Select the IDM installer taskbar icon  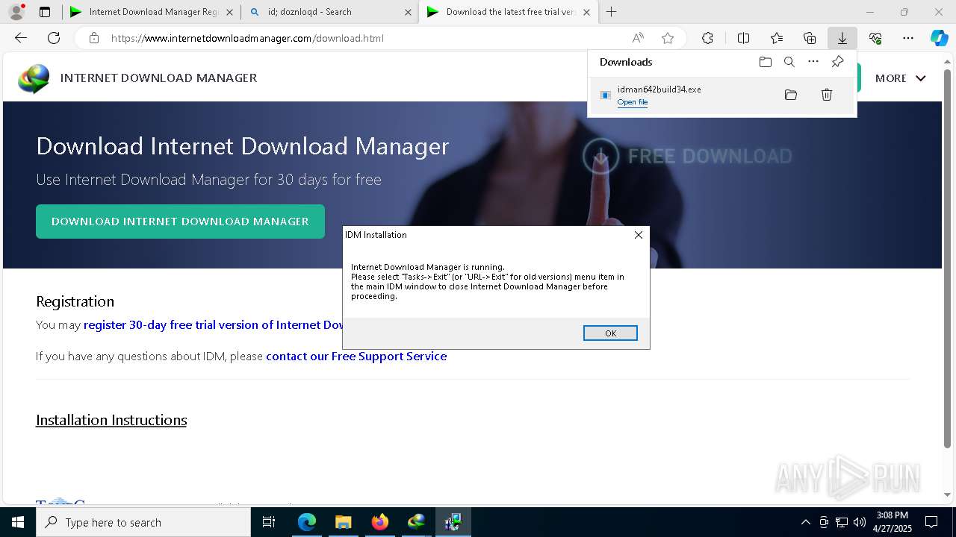click(453, 522)
